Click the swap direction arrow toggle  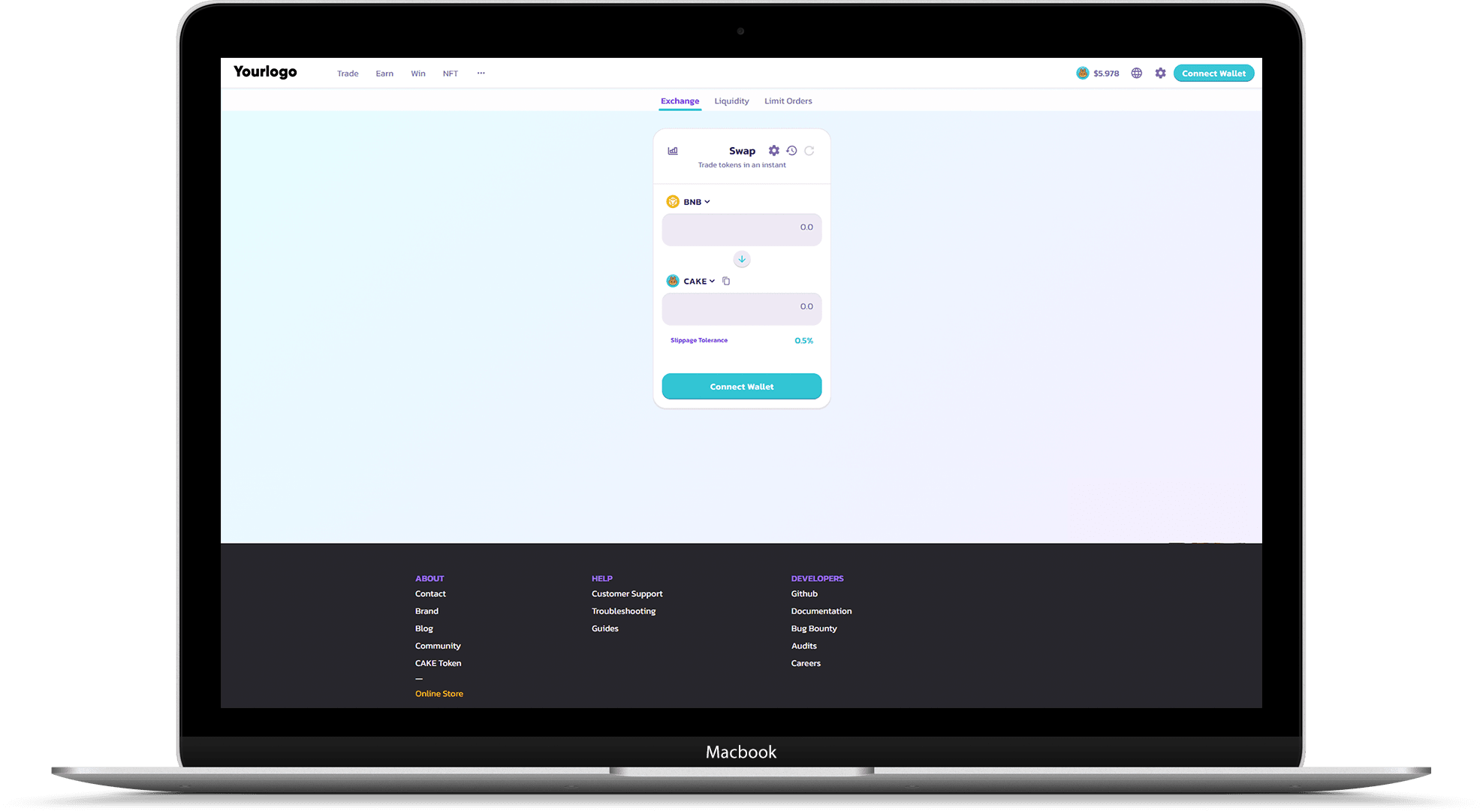(x=741, y=258)
